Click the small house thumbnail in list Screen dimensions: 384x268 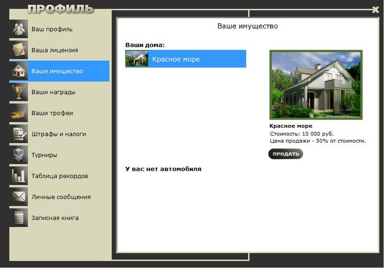(137, 59)
